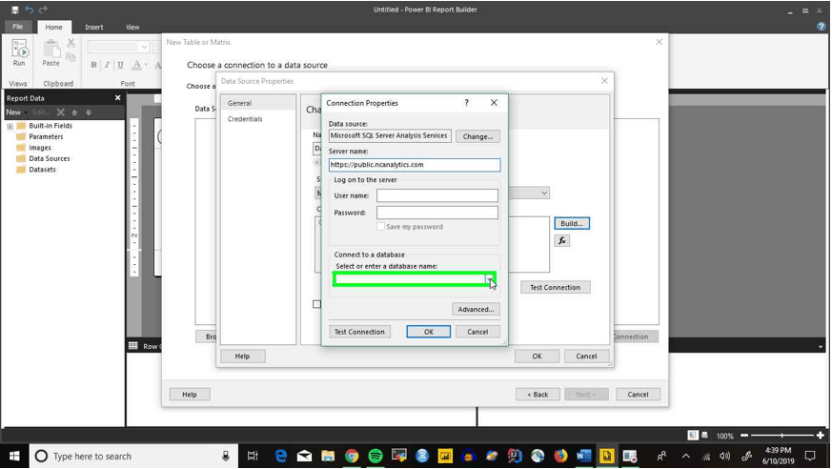Close the Report Data pane
Image resolution: width=832 pixels, height=469 pixels.
pyautogui.click(x=118, y=98)
